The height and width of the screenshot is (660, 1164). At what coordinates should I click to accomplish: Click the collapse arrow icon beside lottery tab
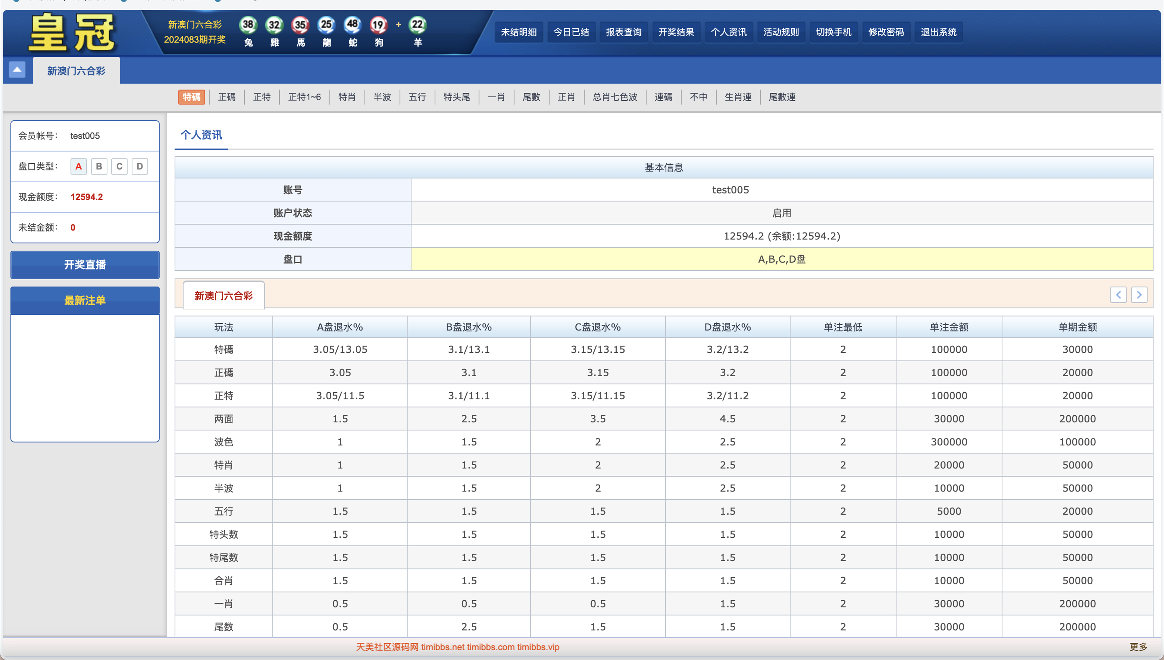point(17,70)
